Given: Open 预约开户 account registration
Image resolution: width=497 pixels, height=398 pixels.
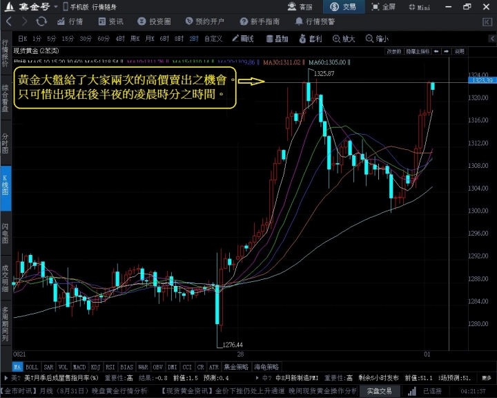Looking at the screenshot, I should pyautogui.click(x=204, y=21).
